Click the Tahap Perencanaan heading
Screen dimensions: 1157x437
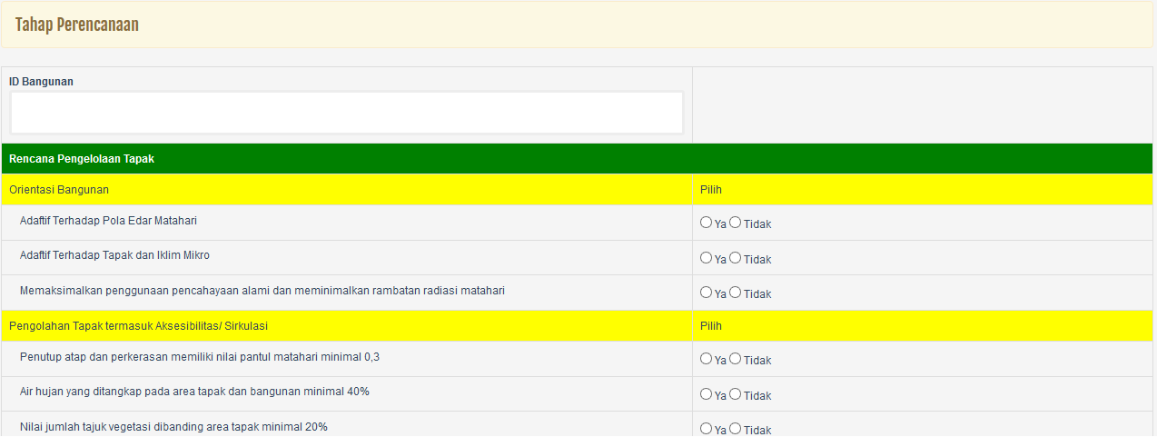[77, 25]
